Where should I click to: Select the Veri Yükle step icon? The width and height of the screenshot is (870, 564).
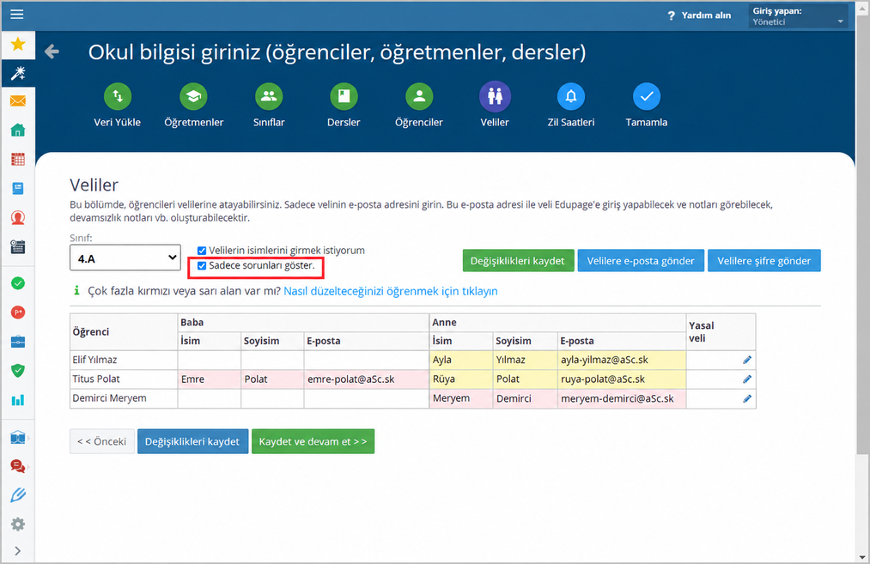click(x=118, y=96)
